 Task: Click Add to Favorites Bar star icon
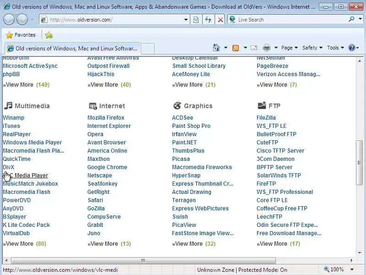(x=49, y=35)
